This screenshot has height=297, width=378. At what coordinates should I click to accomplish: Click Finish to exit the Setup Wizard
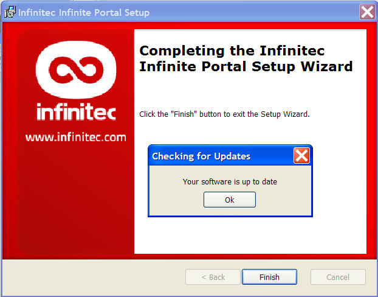click(269, 277)
